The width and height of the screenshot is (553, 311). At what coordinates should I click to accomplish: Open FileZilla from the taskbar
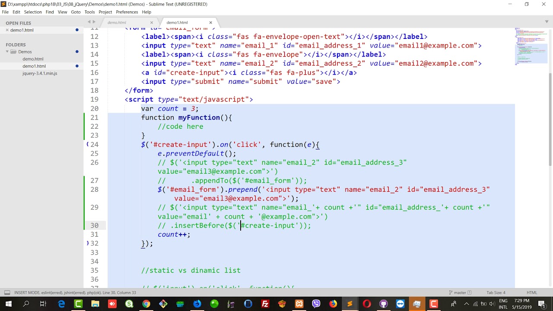click(265, 304)
